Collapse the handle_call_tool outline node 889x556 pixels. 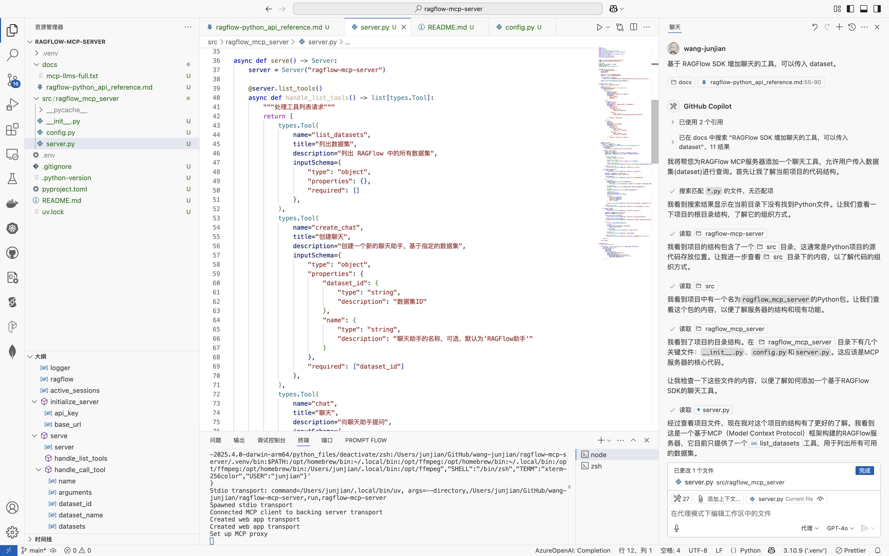tap(39, 470)
